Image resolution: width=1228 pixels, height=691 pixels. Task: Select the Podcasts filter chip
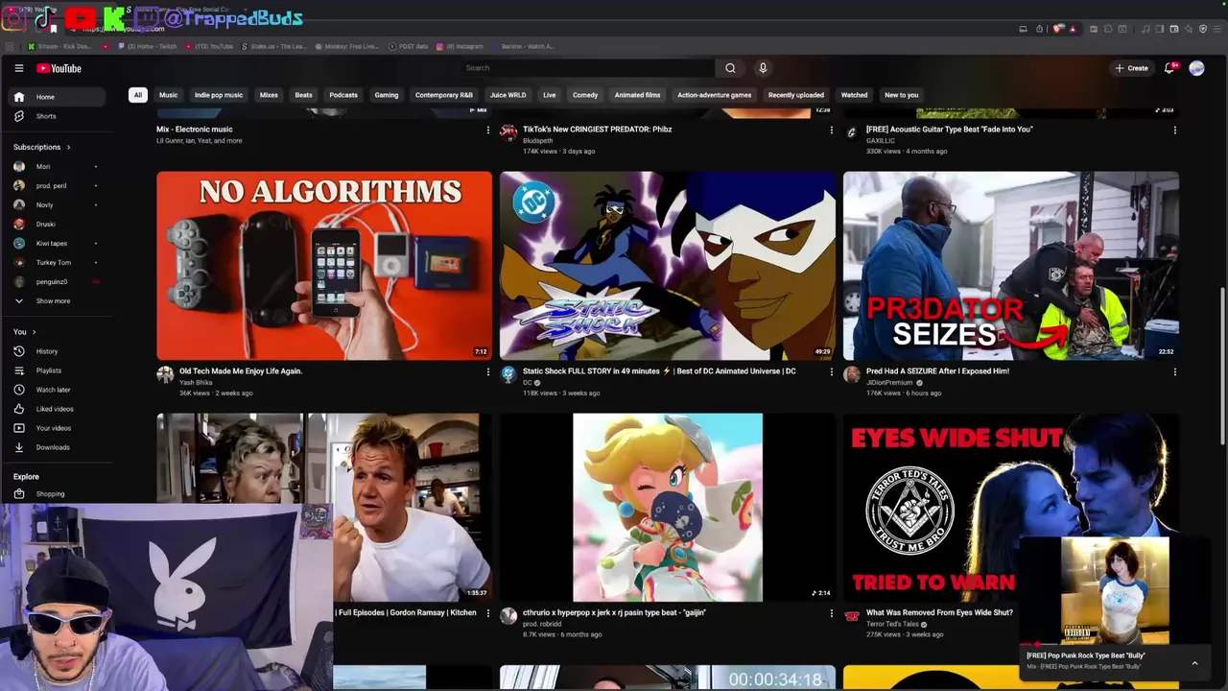(343, 95)
